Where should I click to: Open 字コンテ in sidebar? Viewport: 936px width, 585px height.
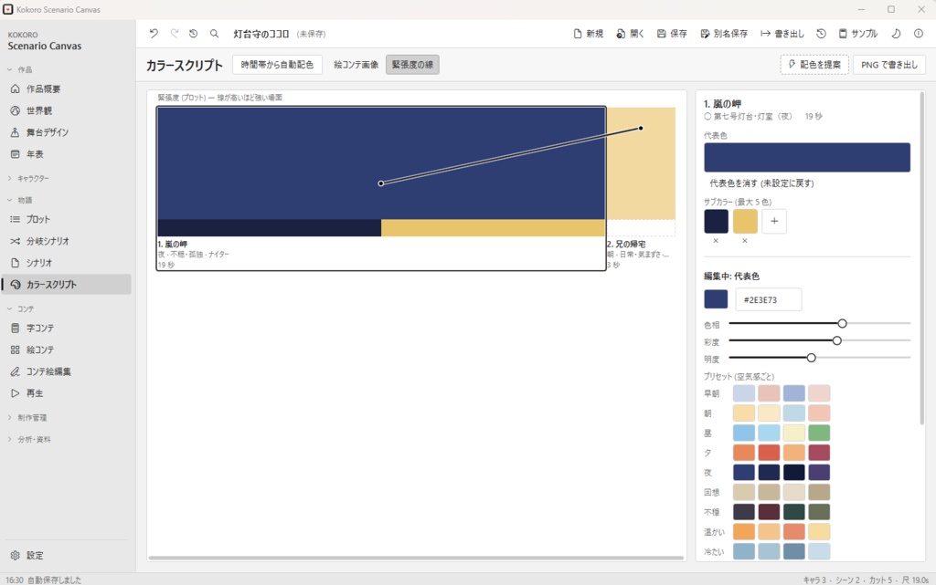pyautogui.click(x=67, y=328)
